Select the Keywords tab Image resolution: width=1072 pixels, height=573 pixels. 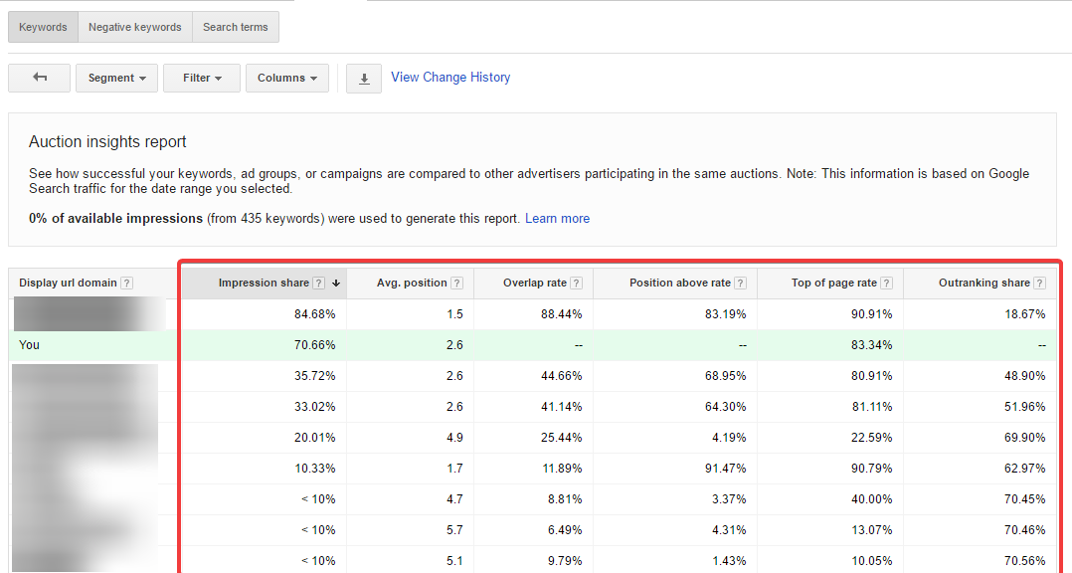point(43,27)
